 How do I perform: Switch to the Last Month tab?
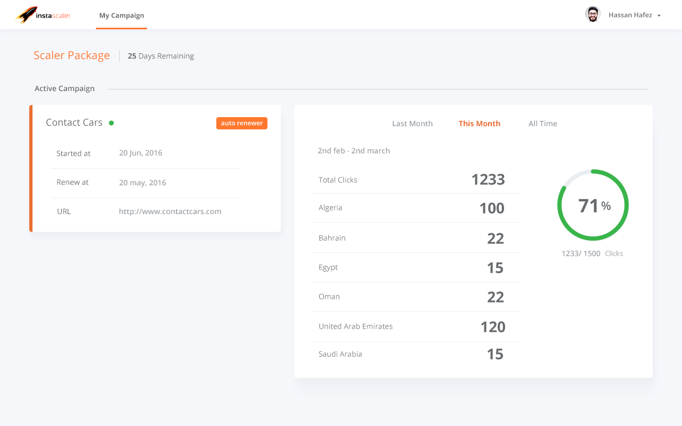(412, 124)
